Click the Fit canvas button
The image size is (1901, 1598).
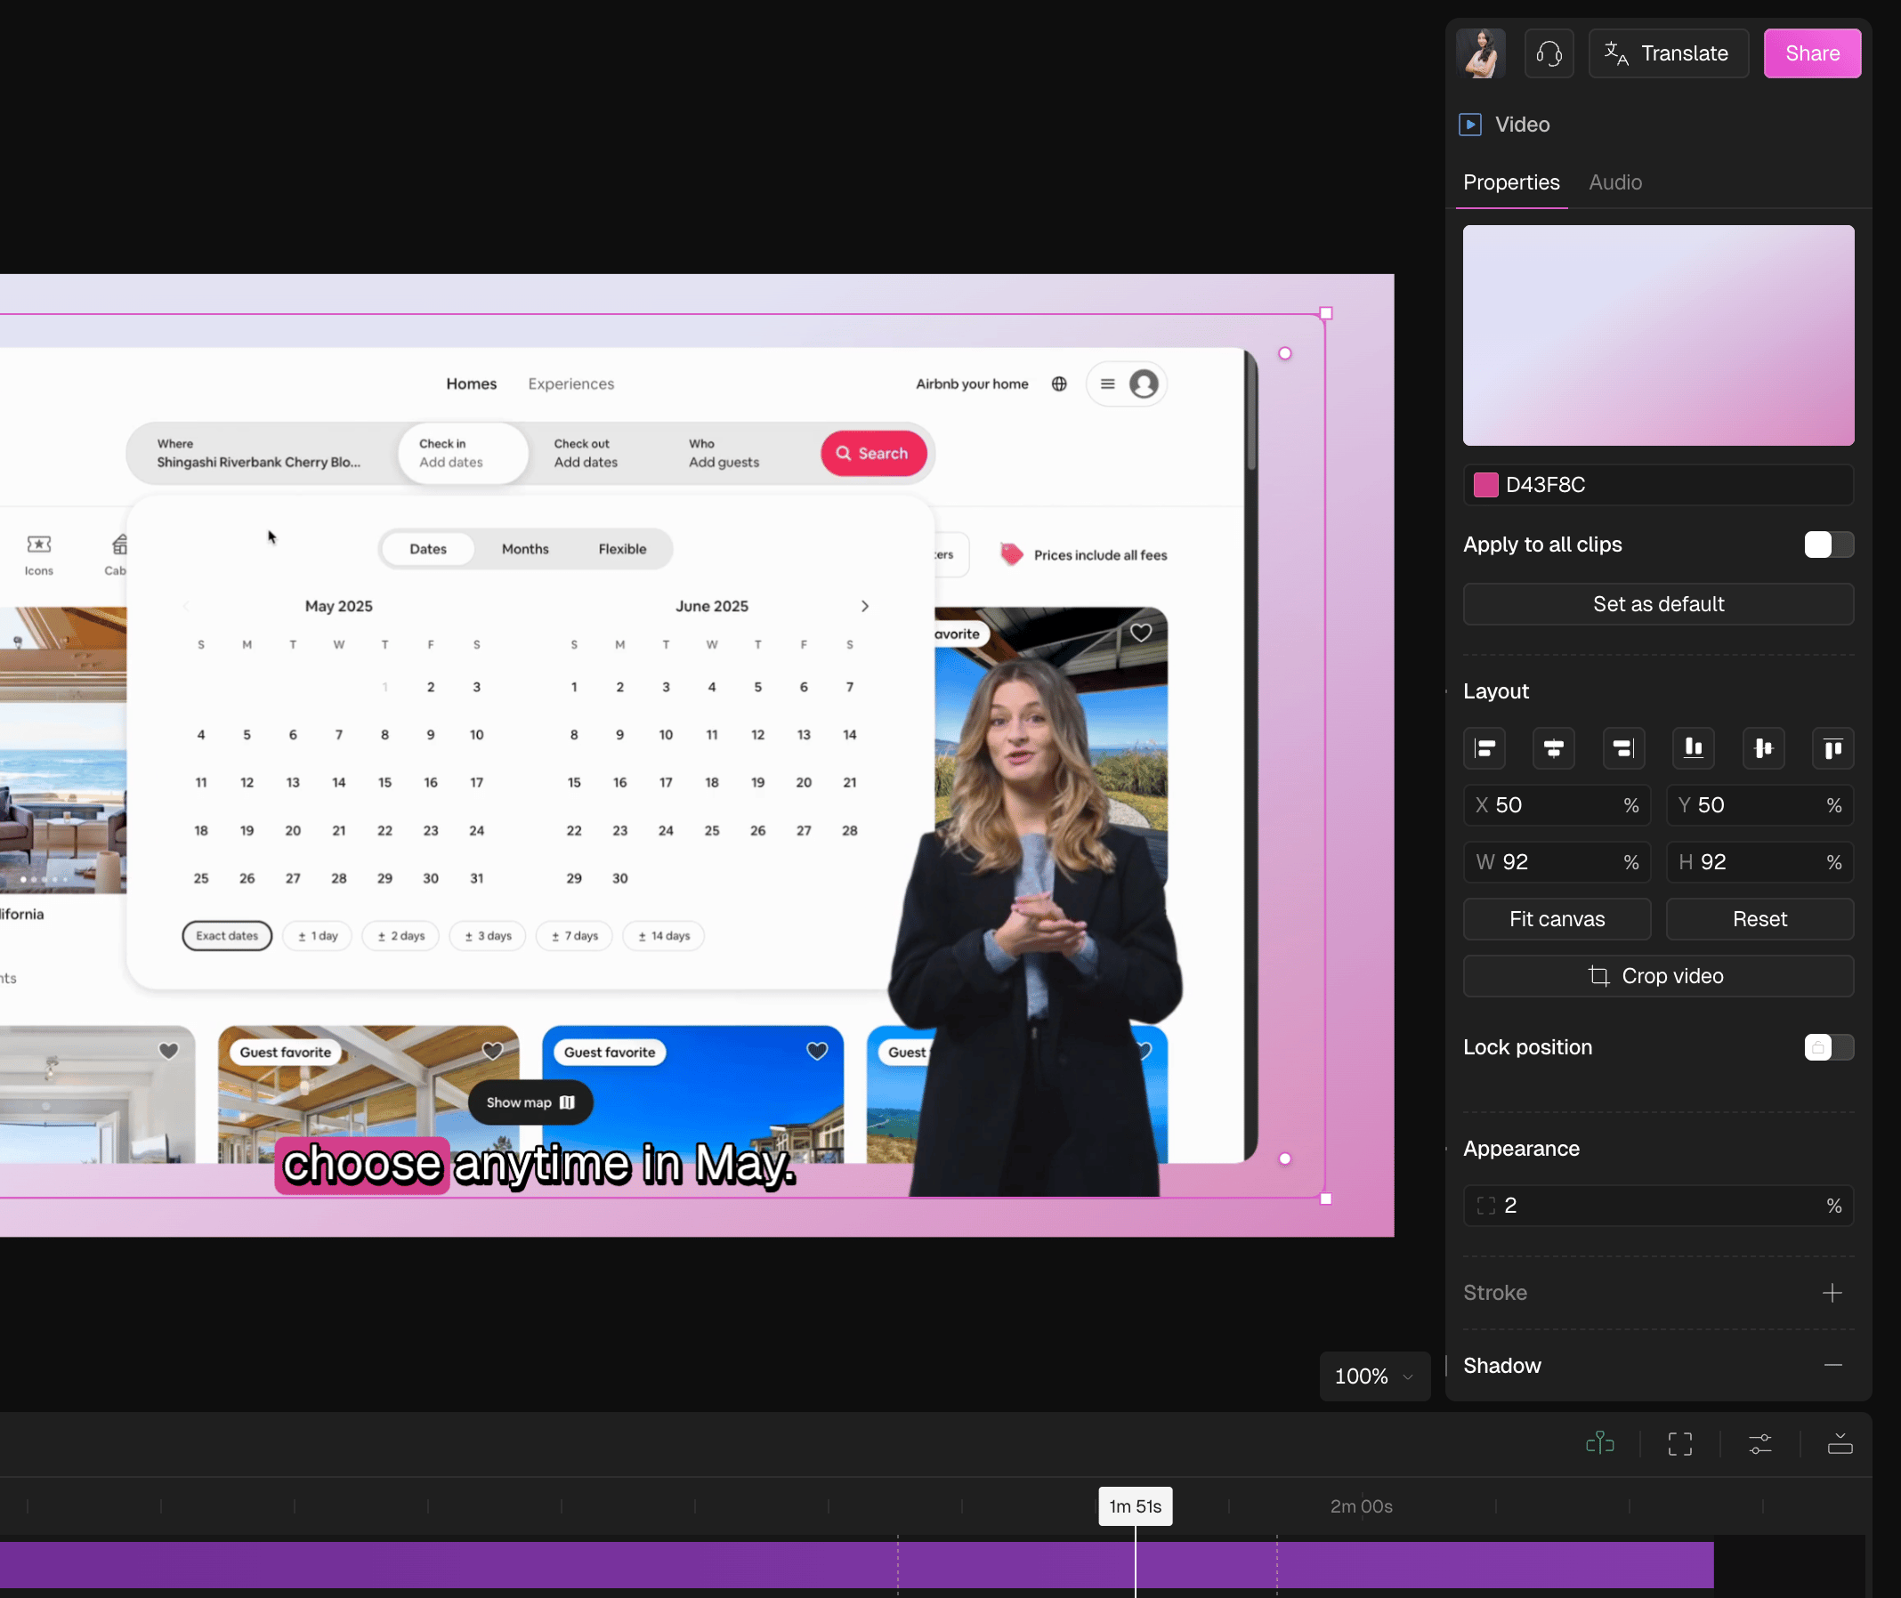[1557, 919]
